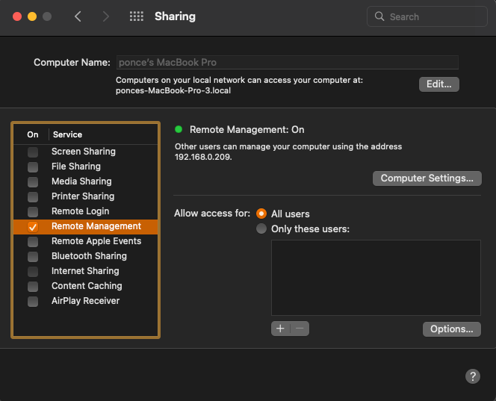Click the 192.168.0.209 address text
Screen dimensions: 496x401
coord(203,157)
